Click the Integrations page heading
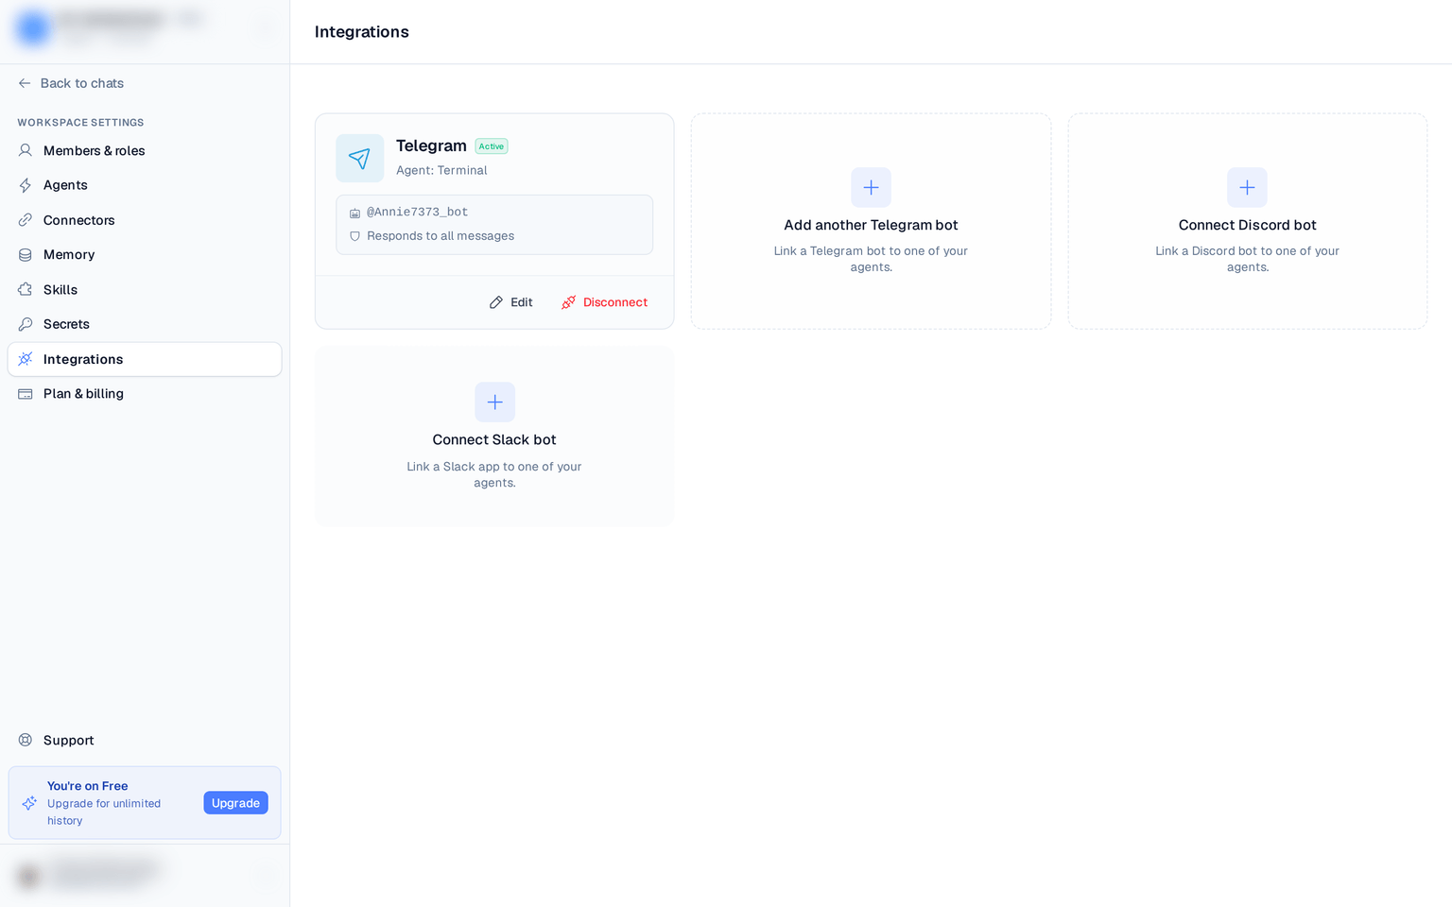 coord(362,32)
